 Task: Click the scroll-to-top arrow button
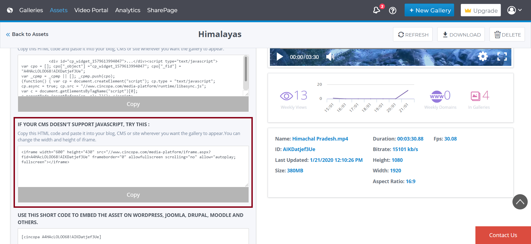point(520,202)
